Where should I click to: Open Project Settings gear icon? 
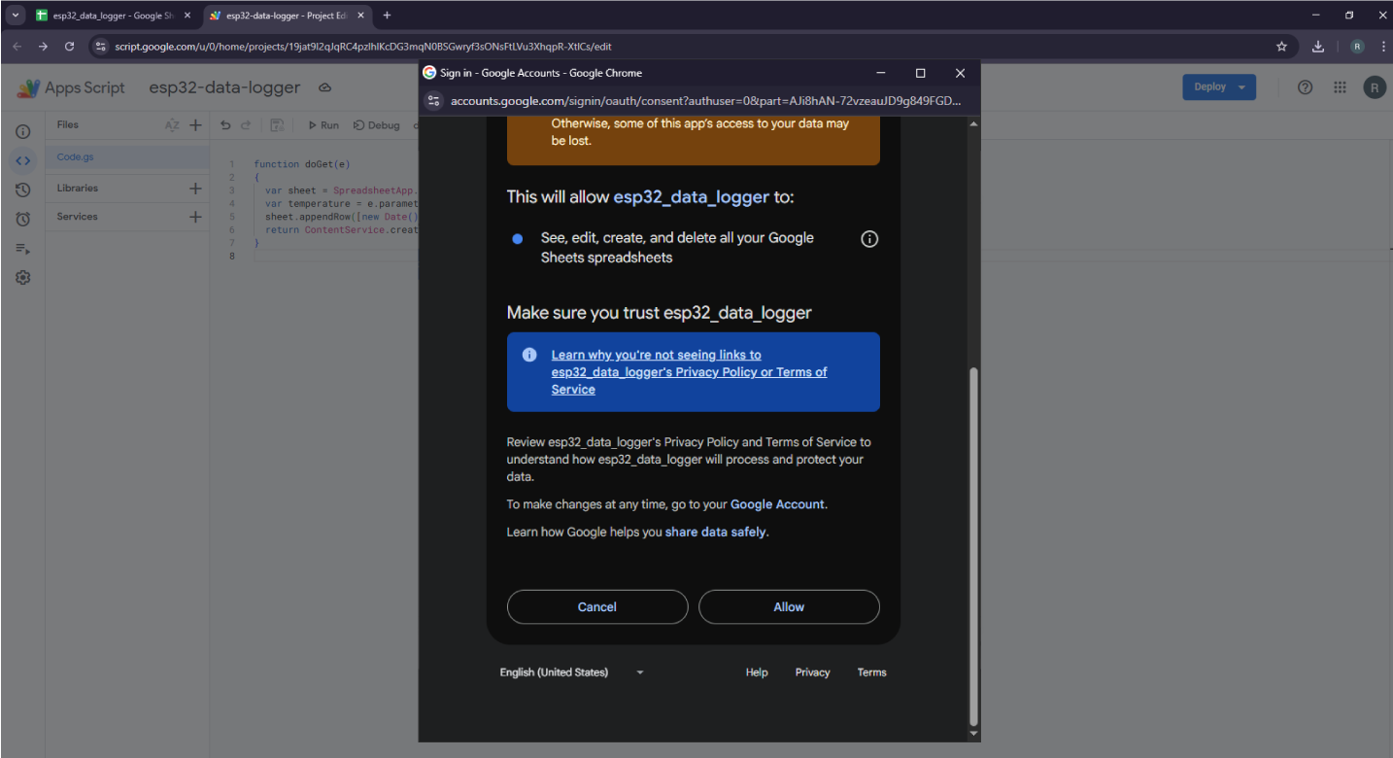pos(23,278)
